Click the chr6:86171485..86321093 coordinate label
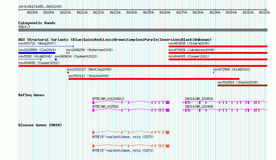Screen dimensions: 276x160 40,6
